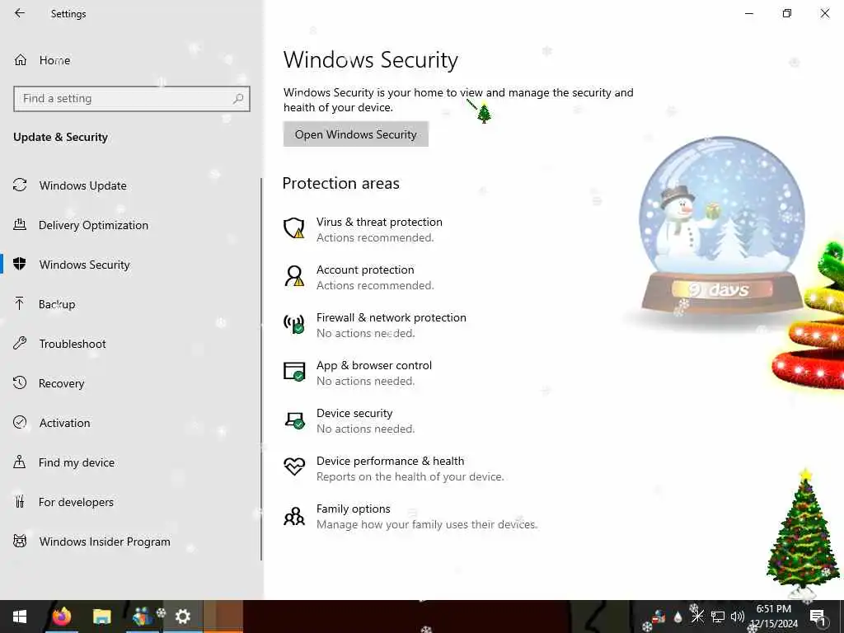Open App & browser control
Image resolution: width=844 pixels, height=633 pixels.
click(358, 373)
